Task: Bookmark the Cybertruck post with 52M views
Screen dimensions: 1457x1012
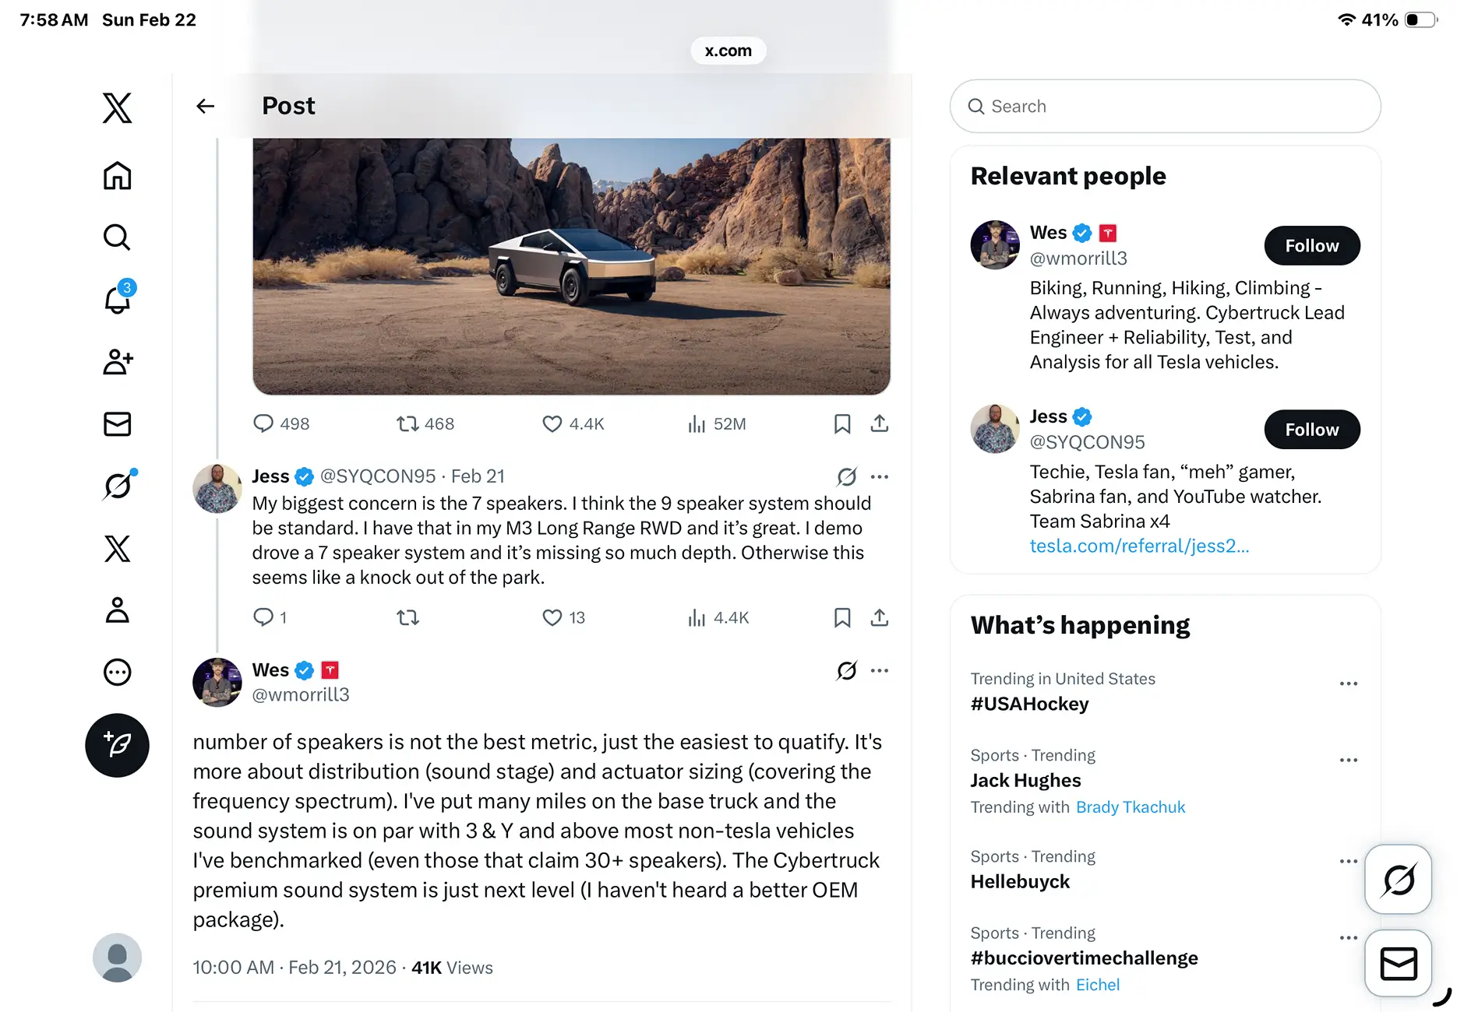Action: (x=842, y=423)
